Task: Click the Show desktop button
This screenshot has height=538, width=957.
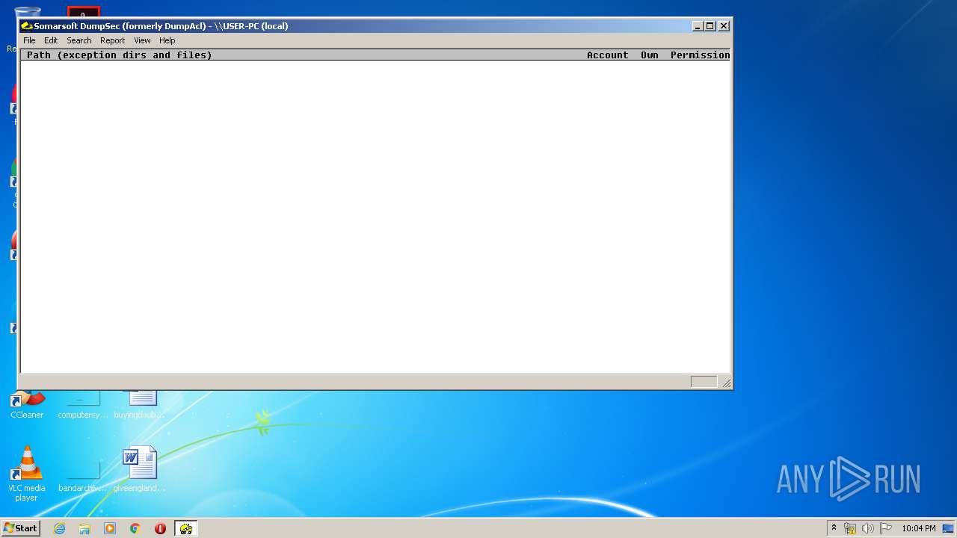Action: click(x=948, y=528)
